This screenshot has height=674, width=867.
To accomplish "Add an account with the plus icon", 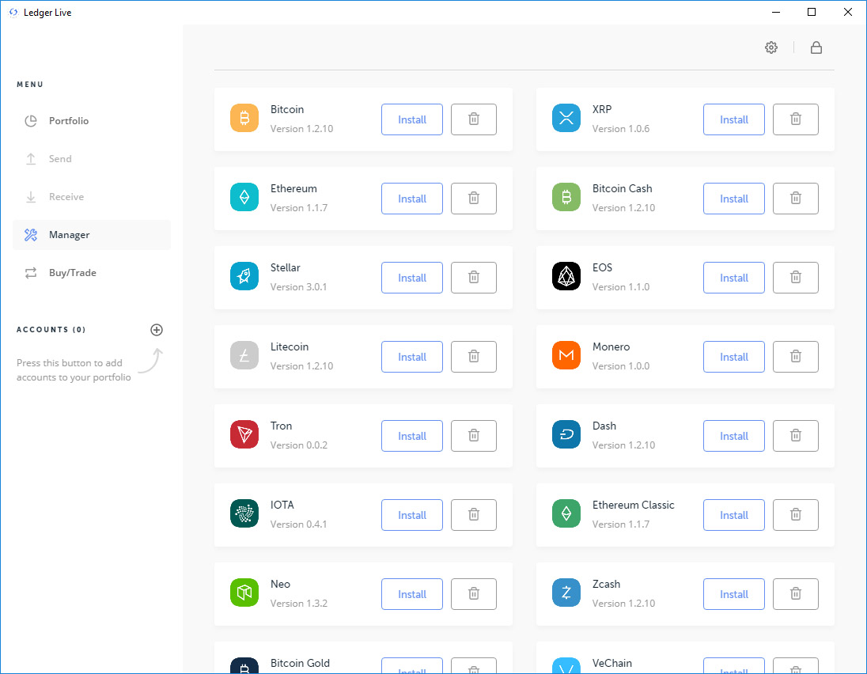I will (157, 330).
